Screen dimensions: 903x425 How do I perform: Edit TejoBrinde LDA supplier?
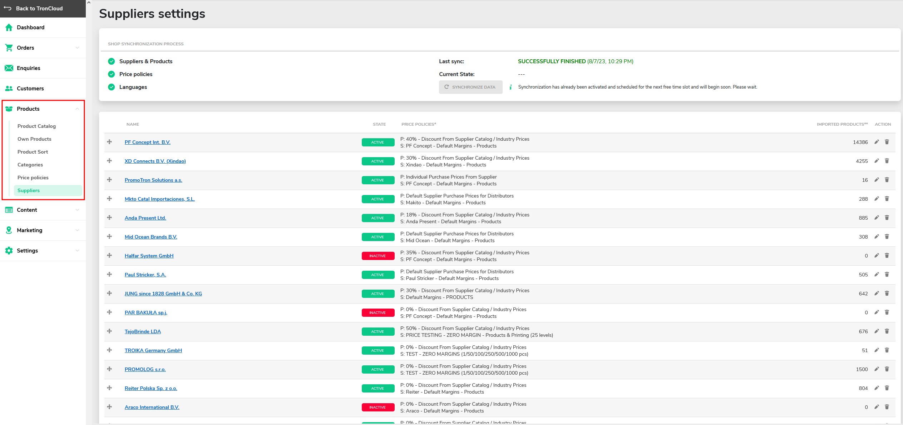tap(877, 331)
